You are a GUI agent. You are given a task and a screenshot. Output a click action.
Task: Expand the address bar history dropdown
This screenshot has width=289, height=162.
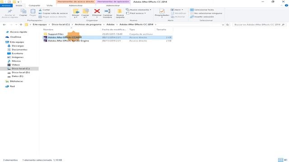(x=223, y=25)
